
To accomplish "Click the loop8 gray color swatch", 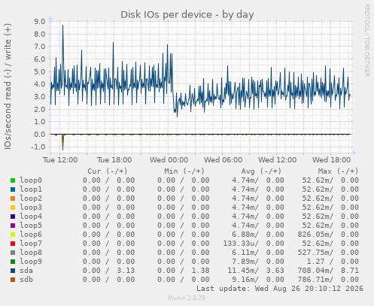I will click(13, 253).
